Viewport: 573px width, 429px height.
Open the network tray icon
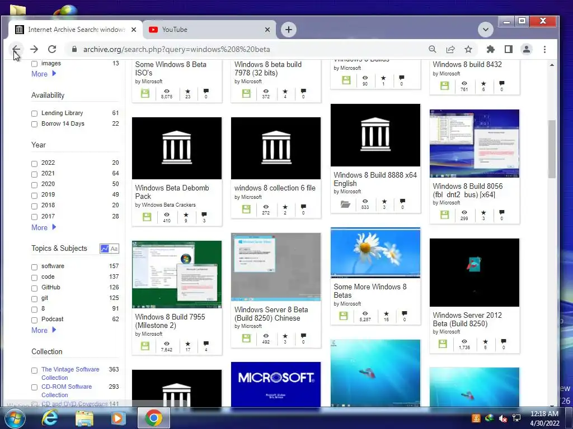point(516,418)
